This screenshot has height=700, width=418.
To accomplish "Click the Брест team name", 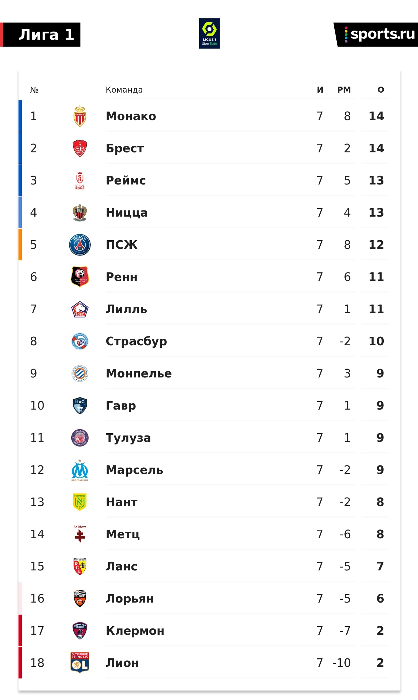I will coord(125,148).
